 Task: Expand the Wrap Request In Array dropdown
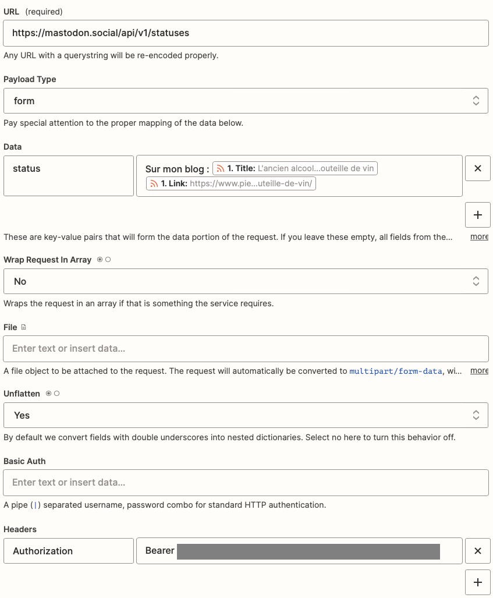click(x=246, y=281)
